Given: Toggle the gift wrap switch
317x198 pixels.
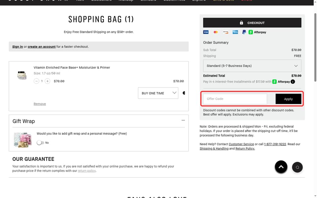Looking at the screenshot, I should [x=40, y=143].
